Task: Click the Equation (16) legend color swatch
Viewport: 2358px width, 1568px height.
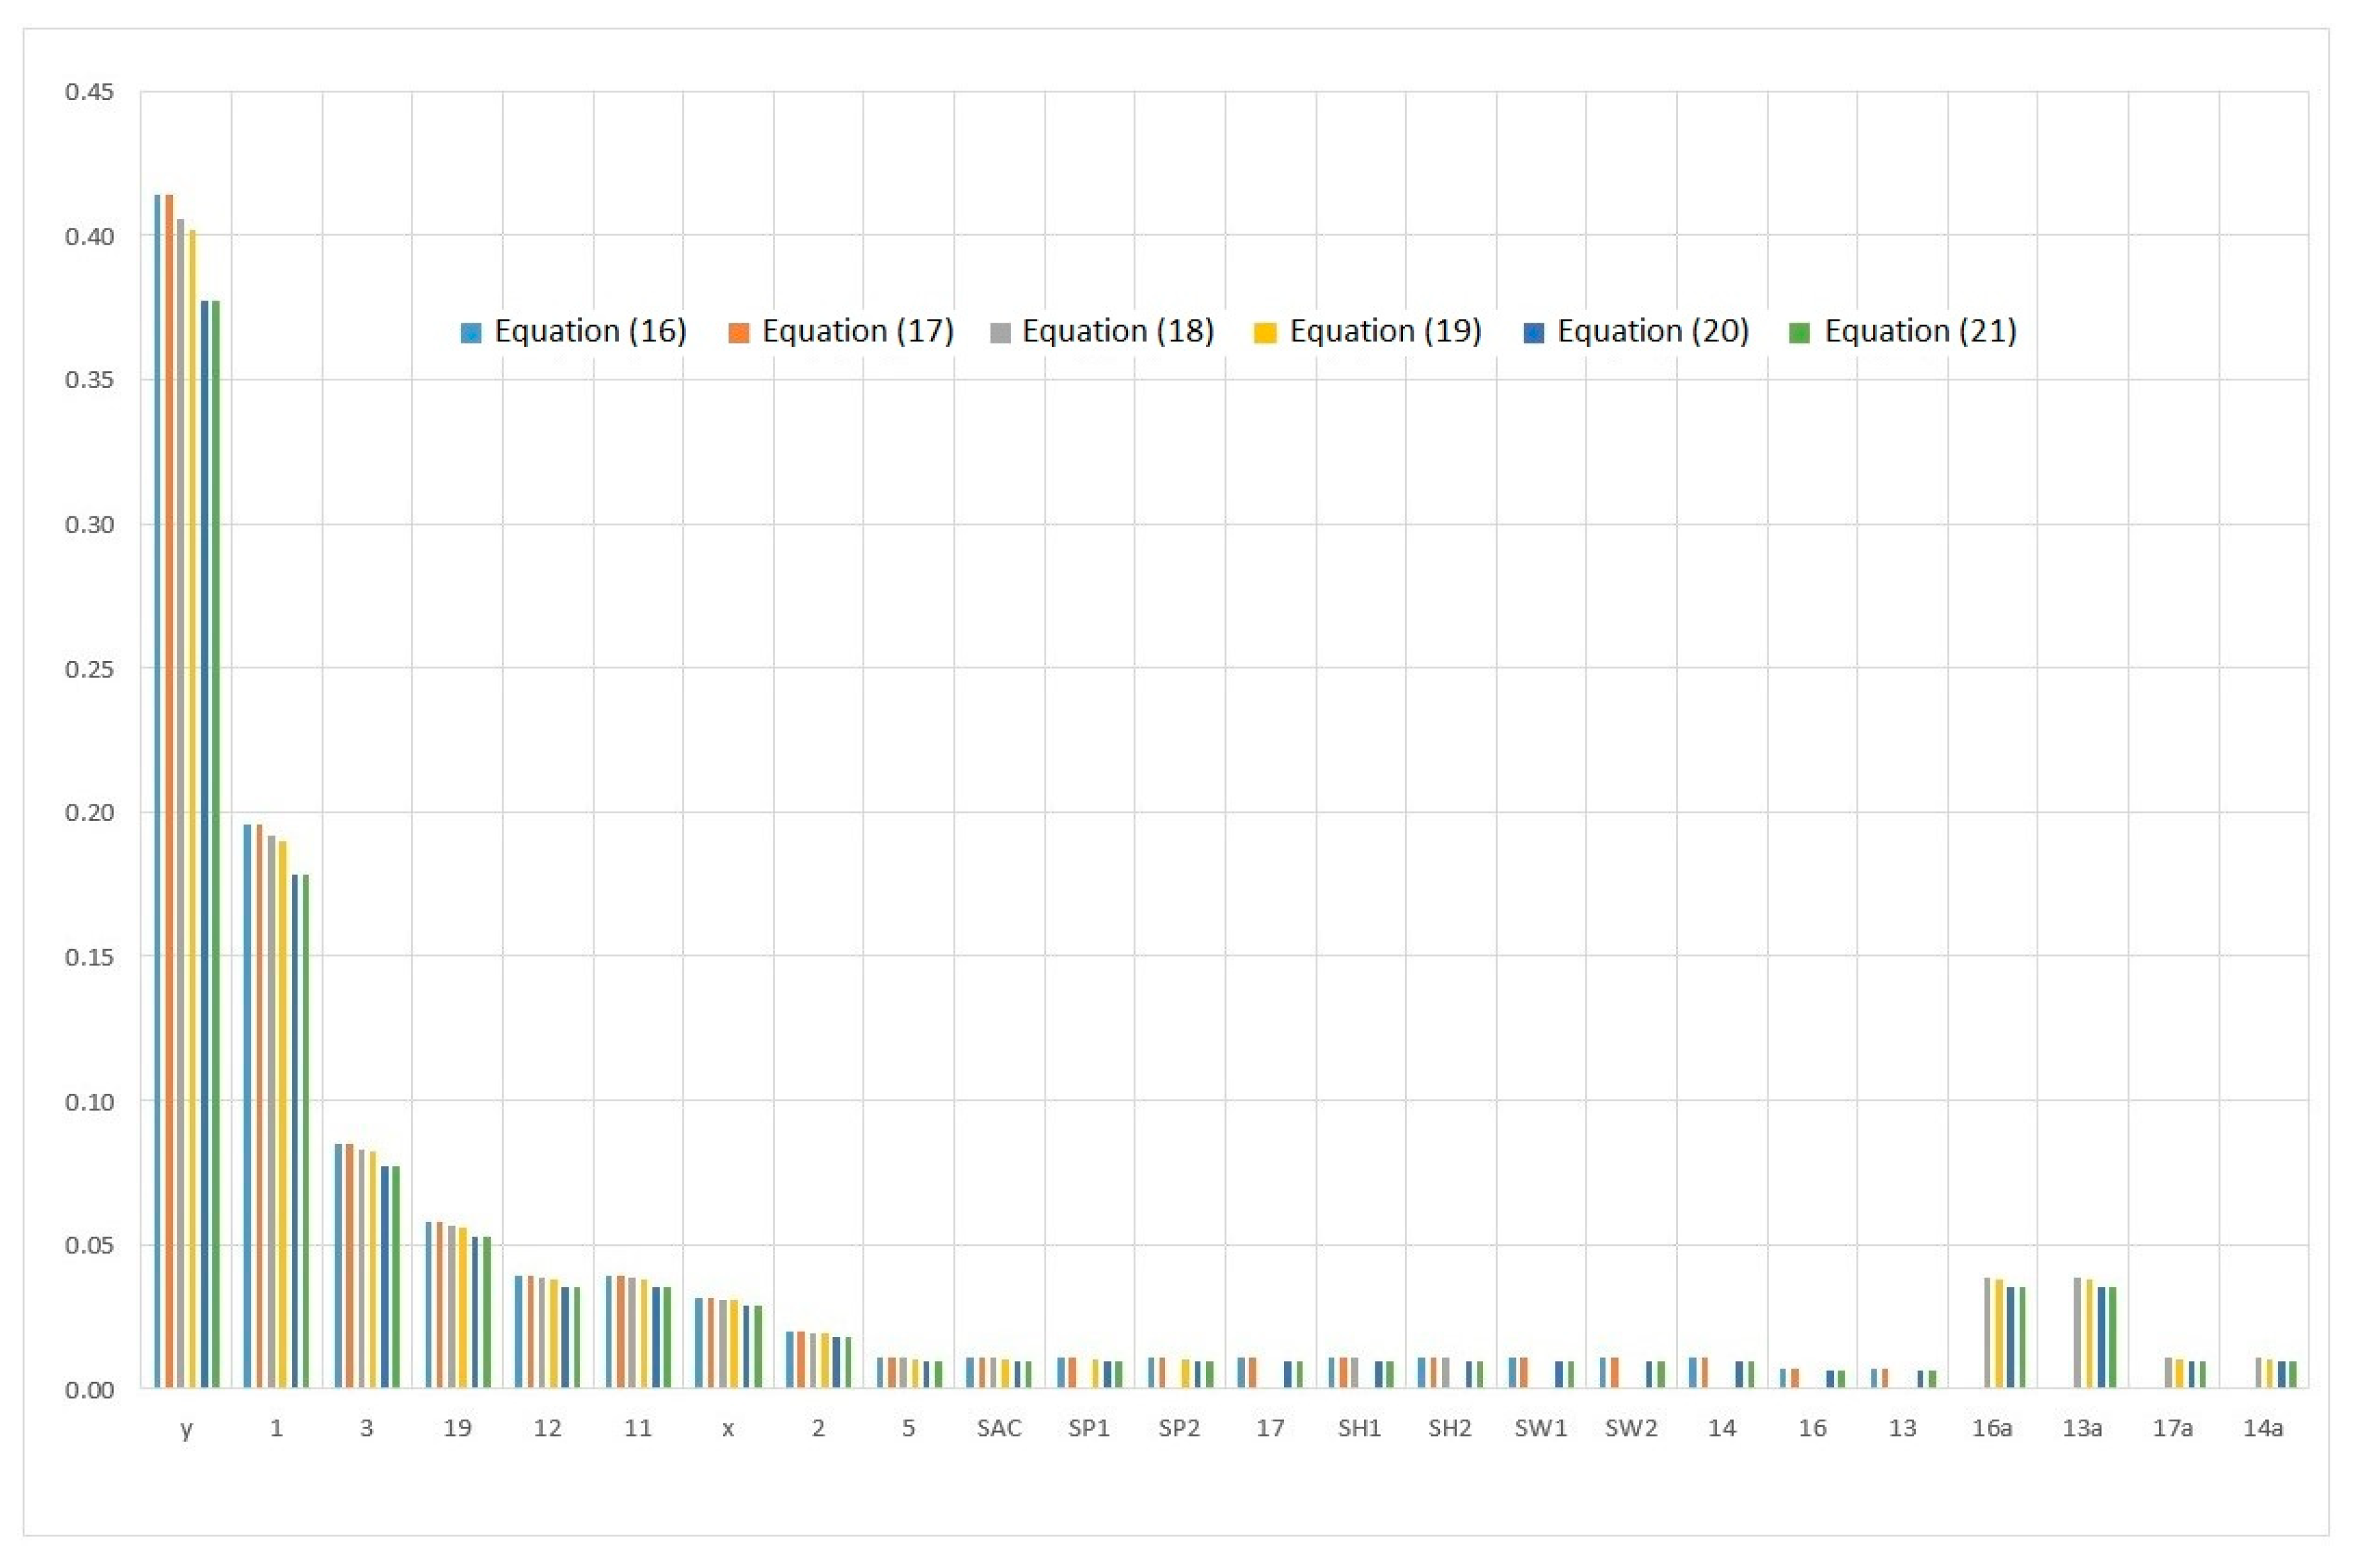Action: point(471,333)
